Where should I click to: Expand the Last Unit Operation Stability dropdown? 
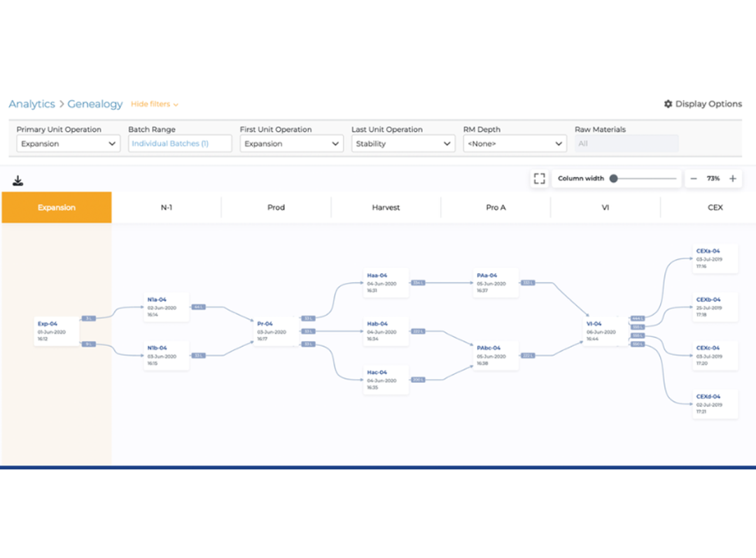pos(403,144)
